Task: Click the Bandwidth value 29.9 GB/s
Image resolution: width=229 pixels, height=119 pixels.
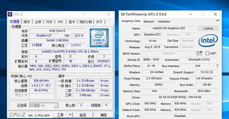Action: tap(204, 91)
